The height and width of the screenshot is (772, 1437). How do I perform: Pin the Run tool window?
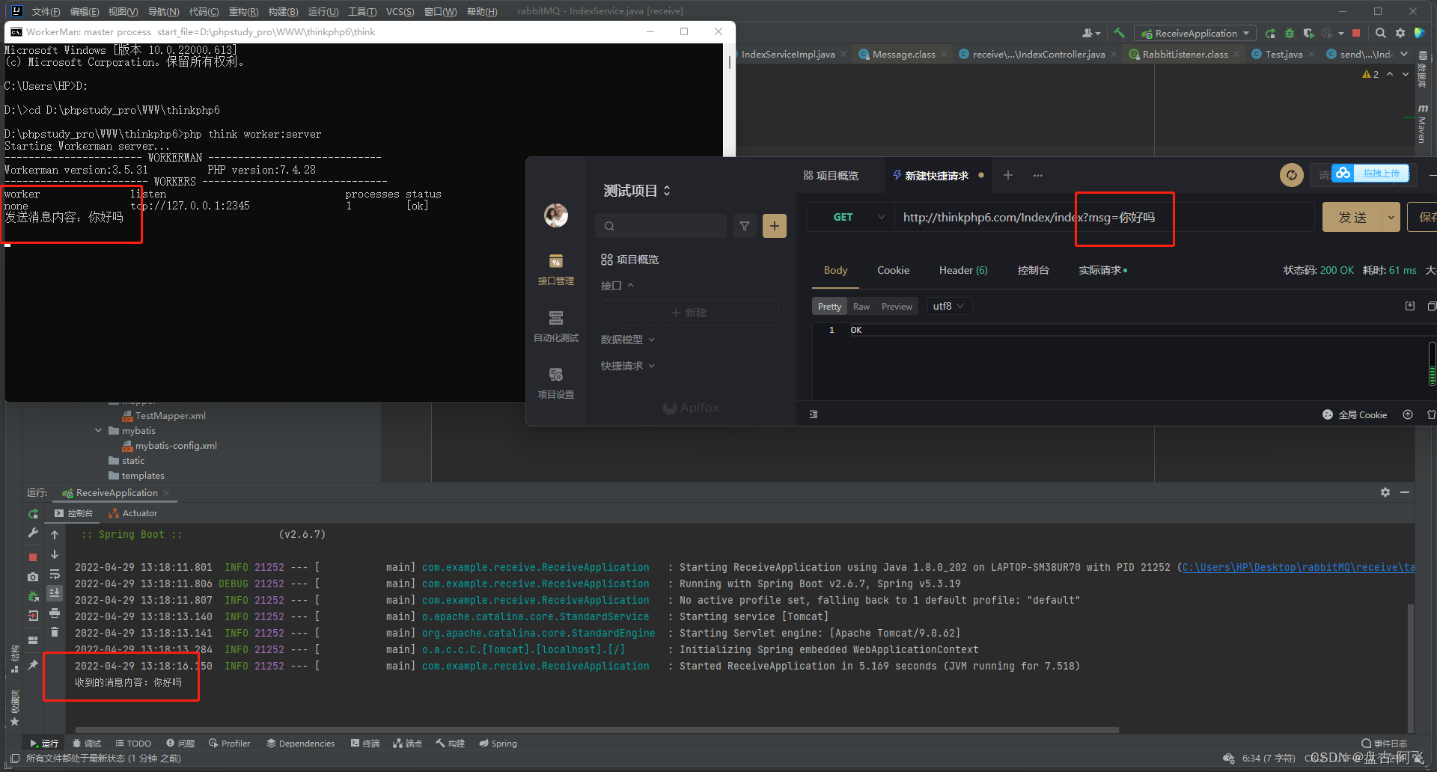point(33,664)
